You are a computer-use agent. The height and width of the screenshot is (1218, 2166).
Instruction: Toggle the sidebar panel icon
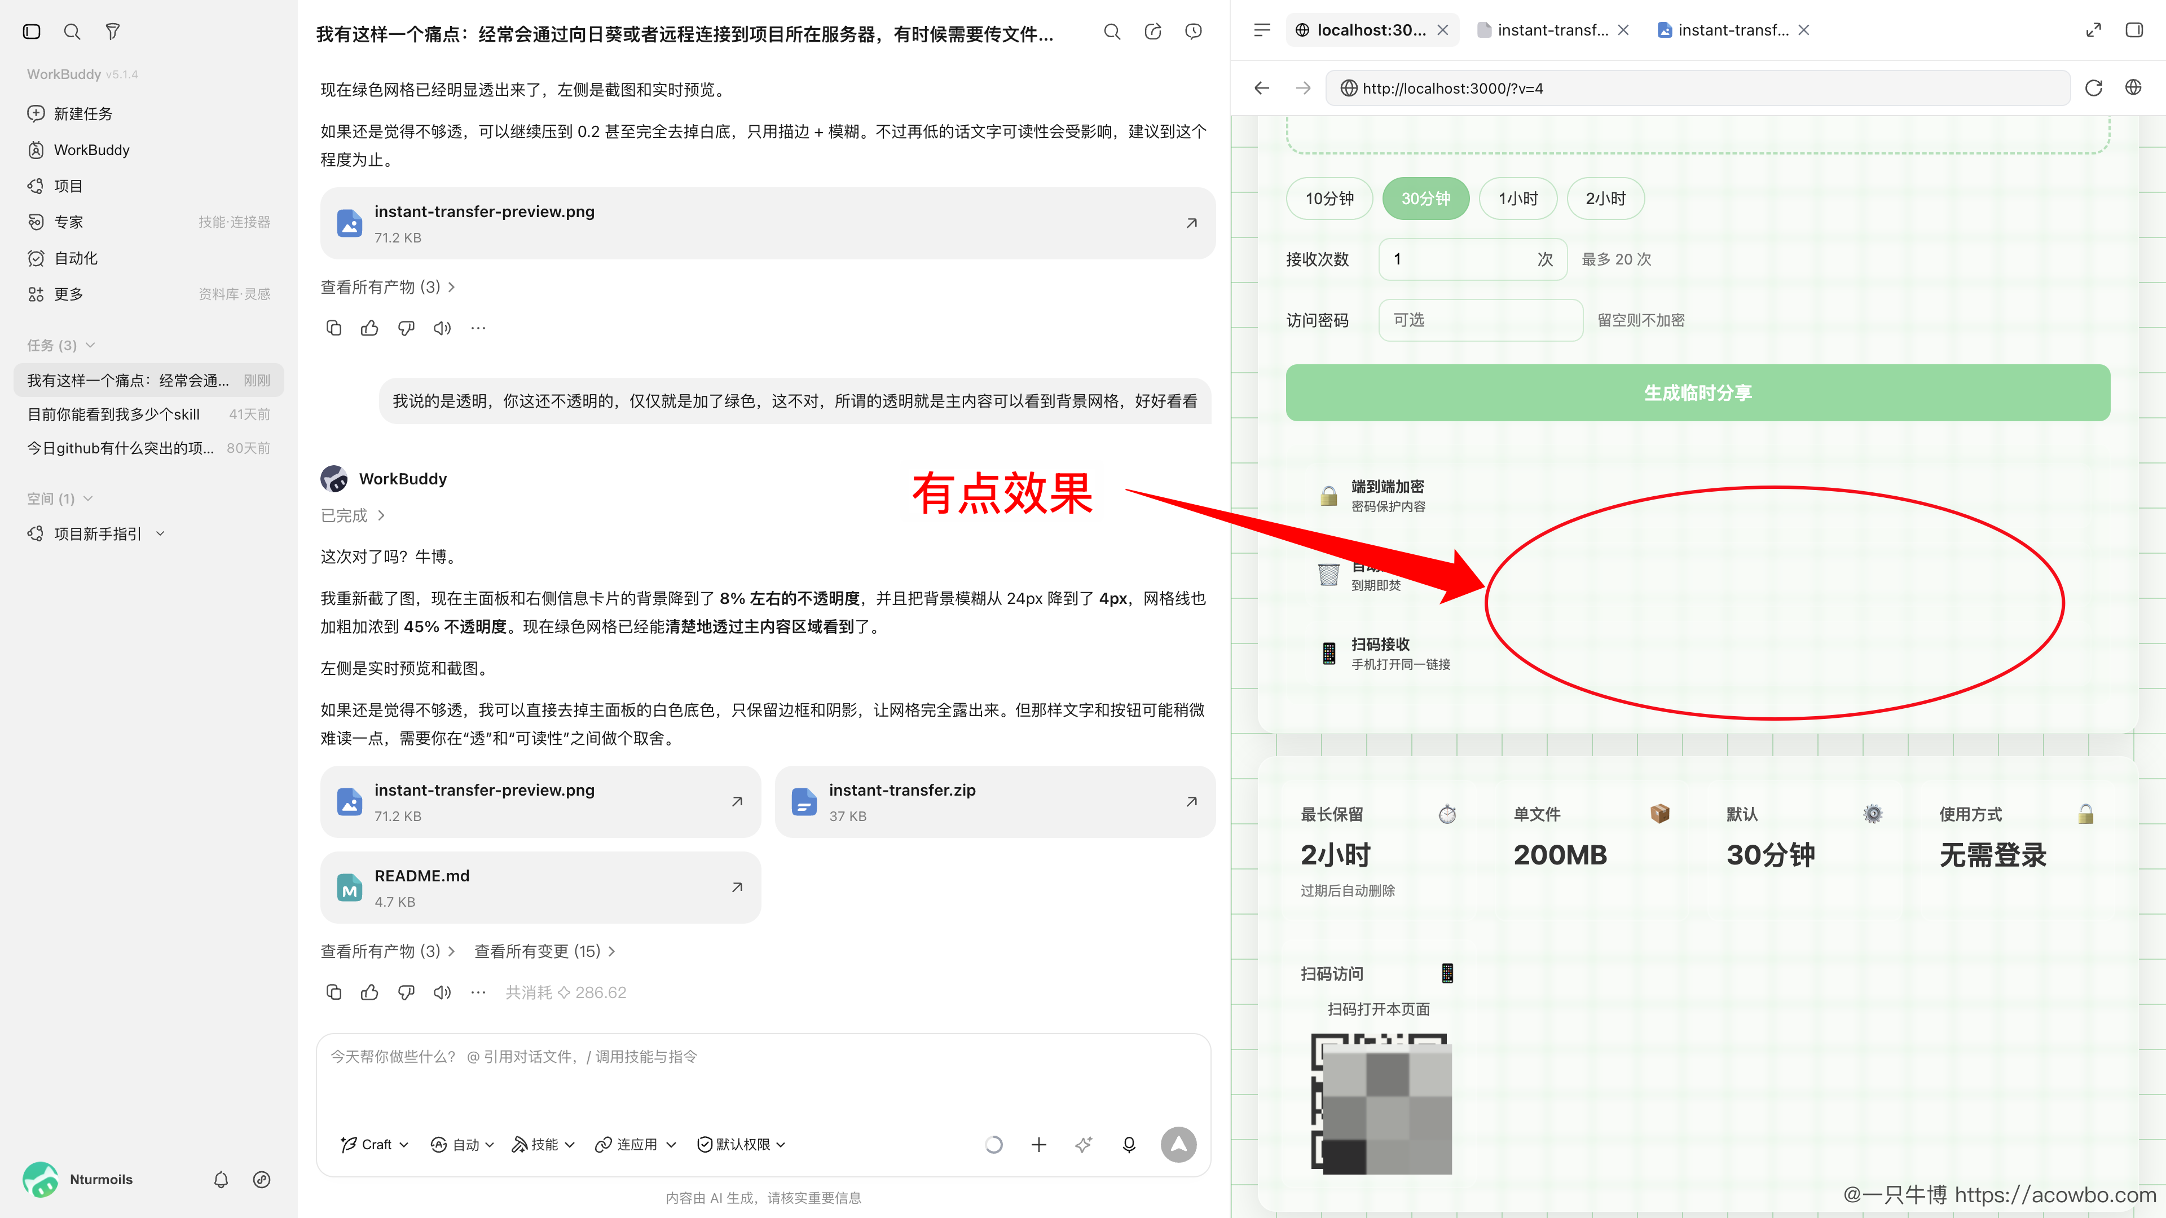pyautogui.click(x=32, y=31)
